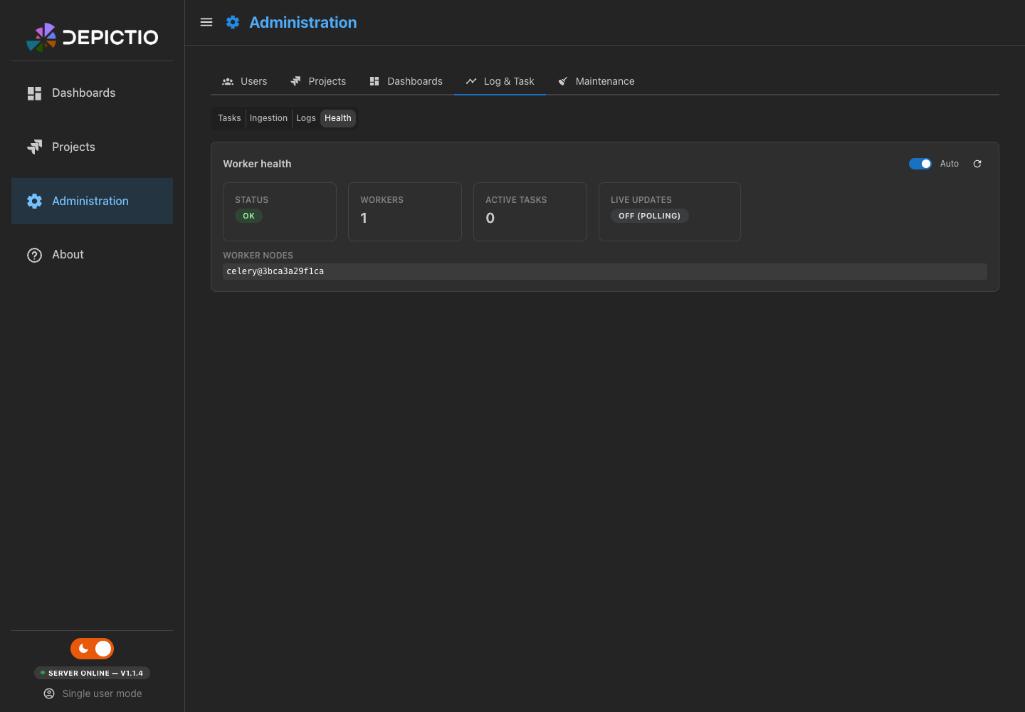Go to Dashboards in the sidebar
Image resolution: width=1025 pixels, height=712 pixels.
click(x=92, y=93)
